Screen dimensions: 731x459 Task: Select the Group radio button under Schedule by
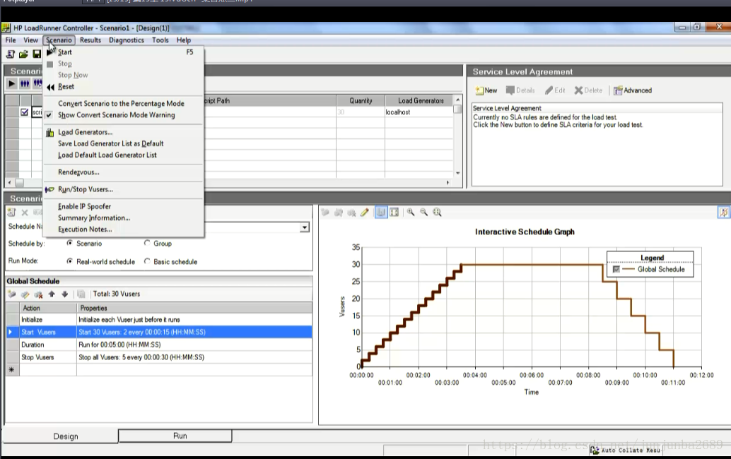click(x=147, y=243)
